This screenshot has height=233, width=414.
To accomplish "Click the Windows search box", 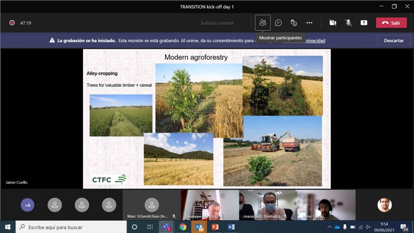I will (x=71, y=227).
